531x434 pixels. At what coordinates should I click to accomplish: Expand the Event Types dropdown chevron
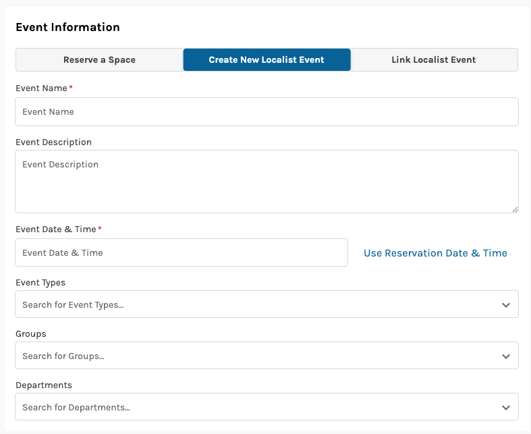point(506,305)
